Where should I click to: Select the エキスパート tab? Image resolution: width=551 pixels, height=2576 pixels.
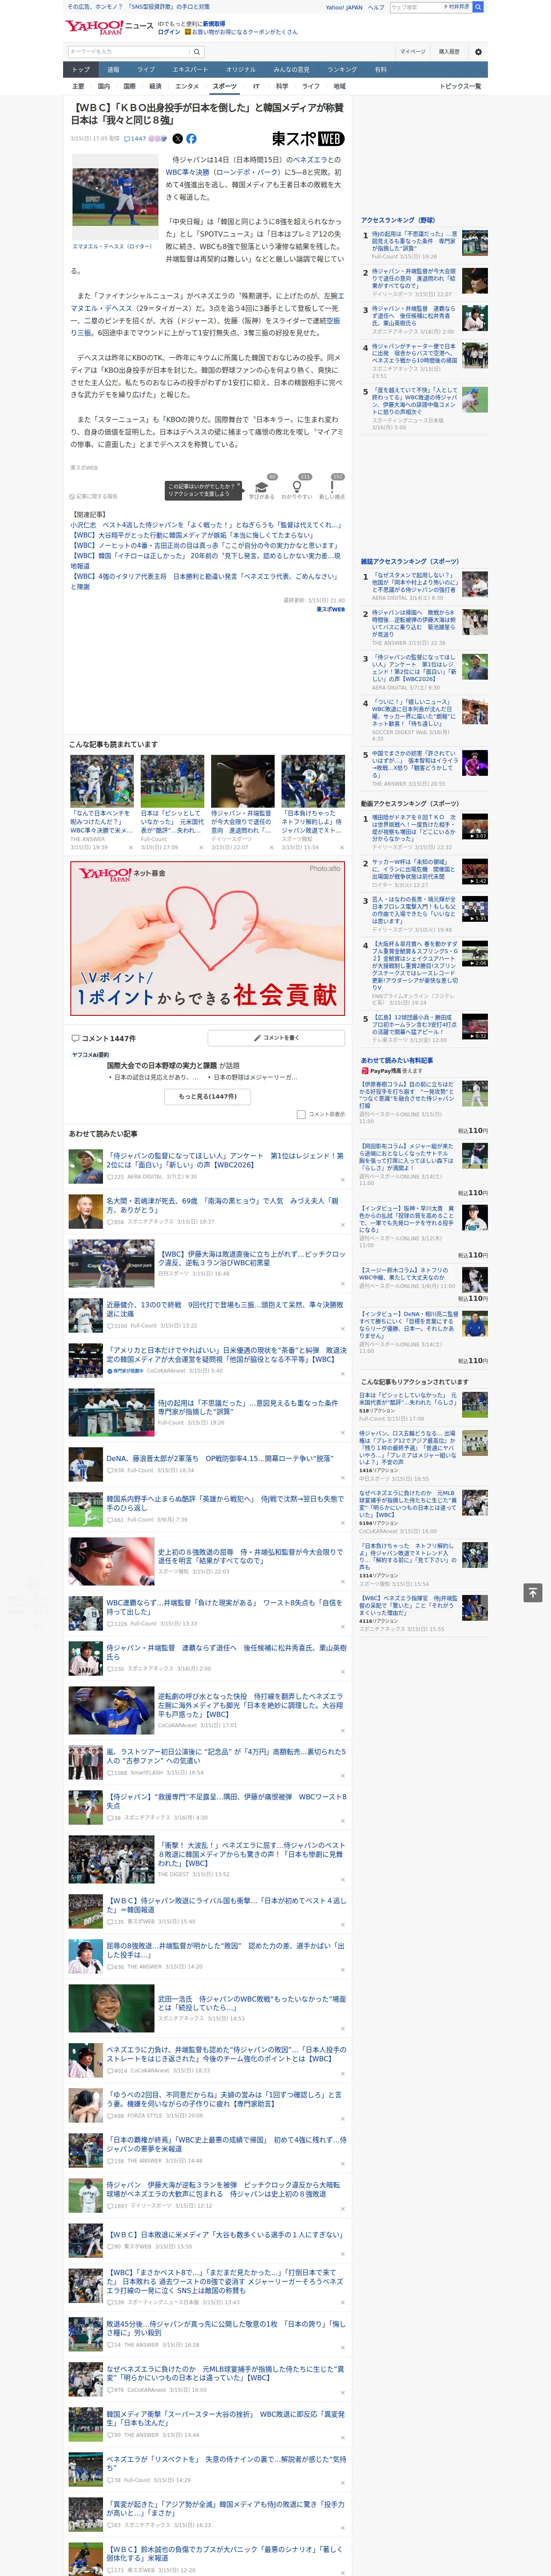click(190, 70)
